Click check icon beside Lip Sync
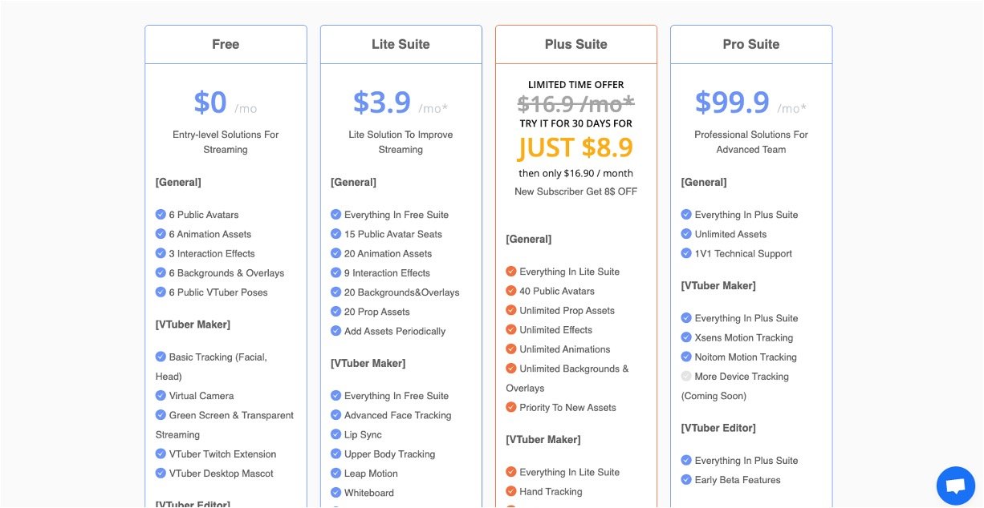The width and height of the screenshot is (984, 508). tap(335, 434)
